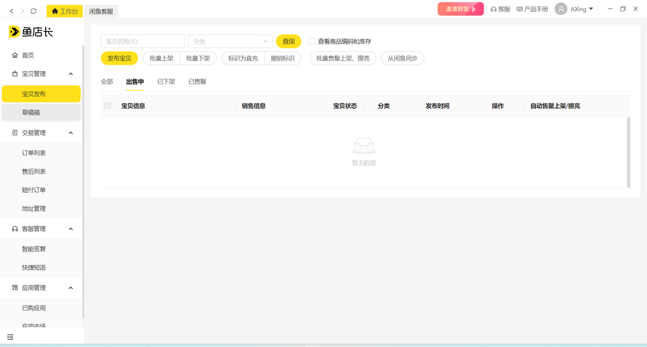
Task: Click the 查询 search button
Action: (289, 41)
